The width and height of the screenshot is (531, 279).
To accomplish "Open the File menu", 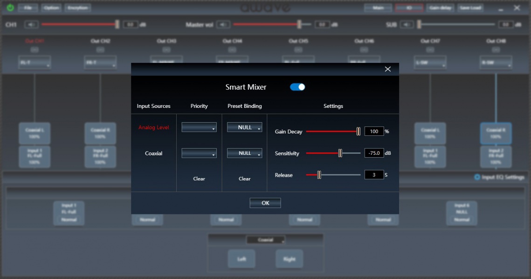I will (28, 8).
